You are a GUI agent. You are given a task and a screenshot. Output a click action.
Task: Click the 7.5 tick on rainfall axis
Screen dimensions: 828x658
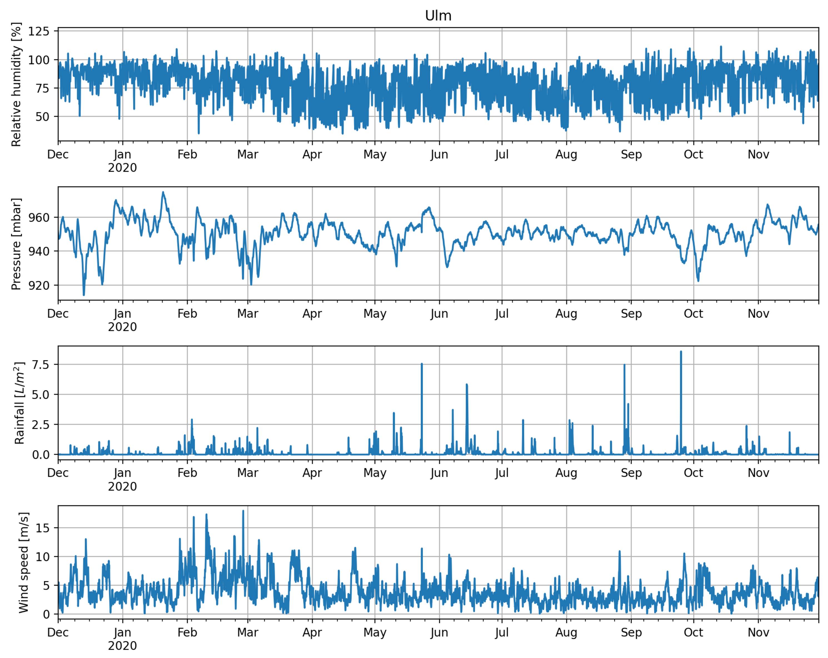pos(40,365)
